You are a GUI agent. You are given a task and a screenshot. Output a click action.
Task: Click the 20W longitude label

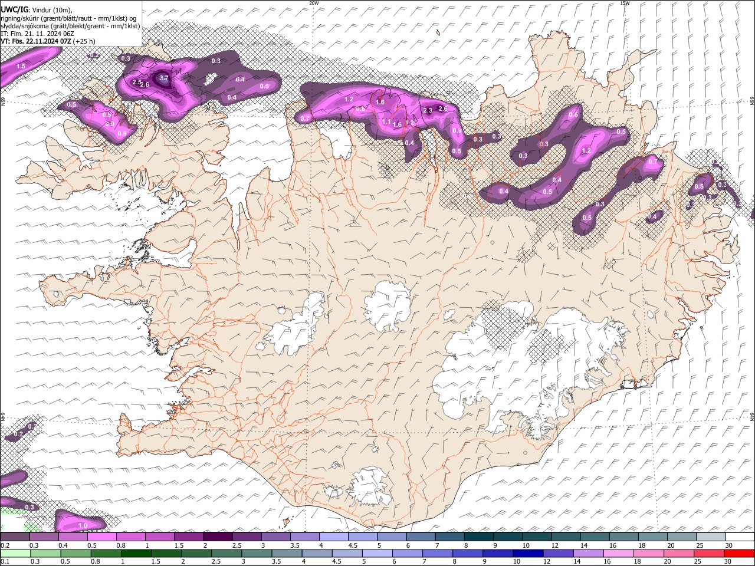314,3
